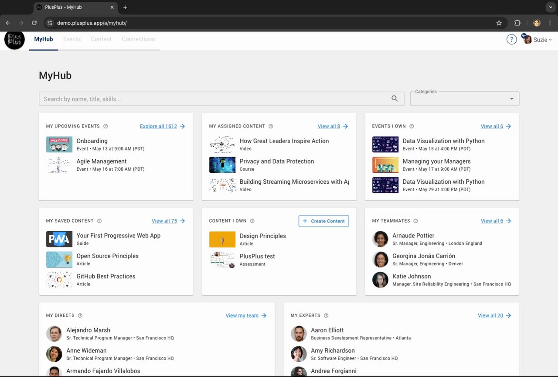The width and height of the screenshot is (558, 377).
Task: Click the Create Content button
Action: (323, 221)
